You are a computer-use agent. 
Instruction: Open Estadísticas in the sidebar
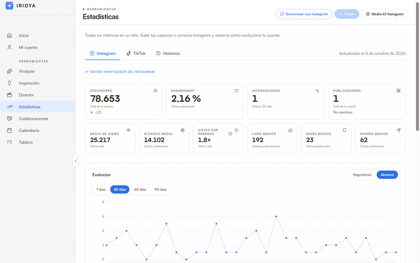click(x=38, y=107)
